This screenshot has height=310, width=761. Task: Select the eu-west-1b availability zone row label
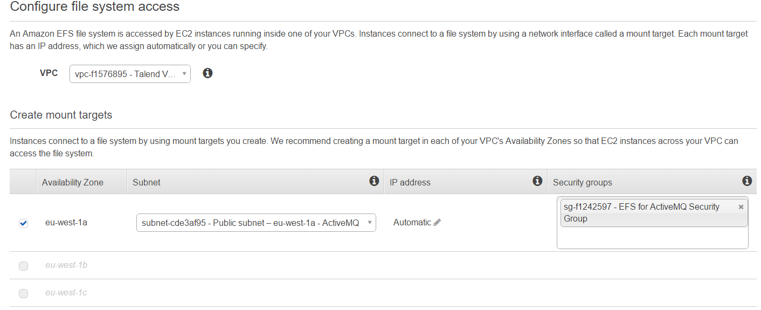66,265
